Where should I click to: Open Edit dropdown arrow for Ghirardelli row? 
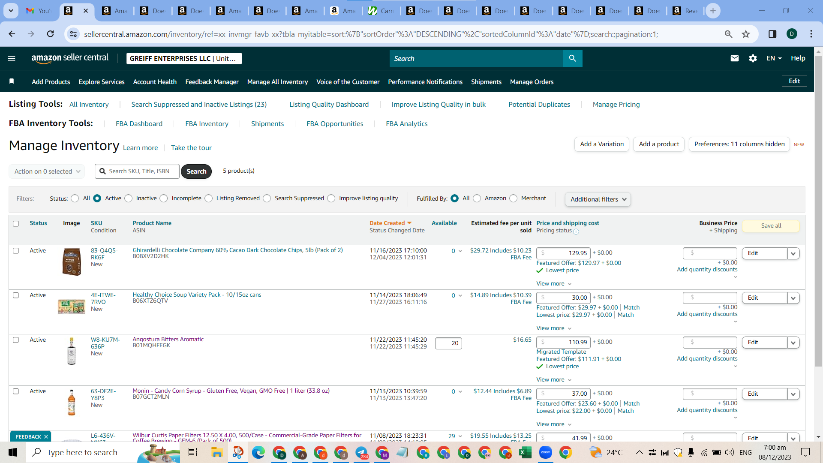point(793,253)
